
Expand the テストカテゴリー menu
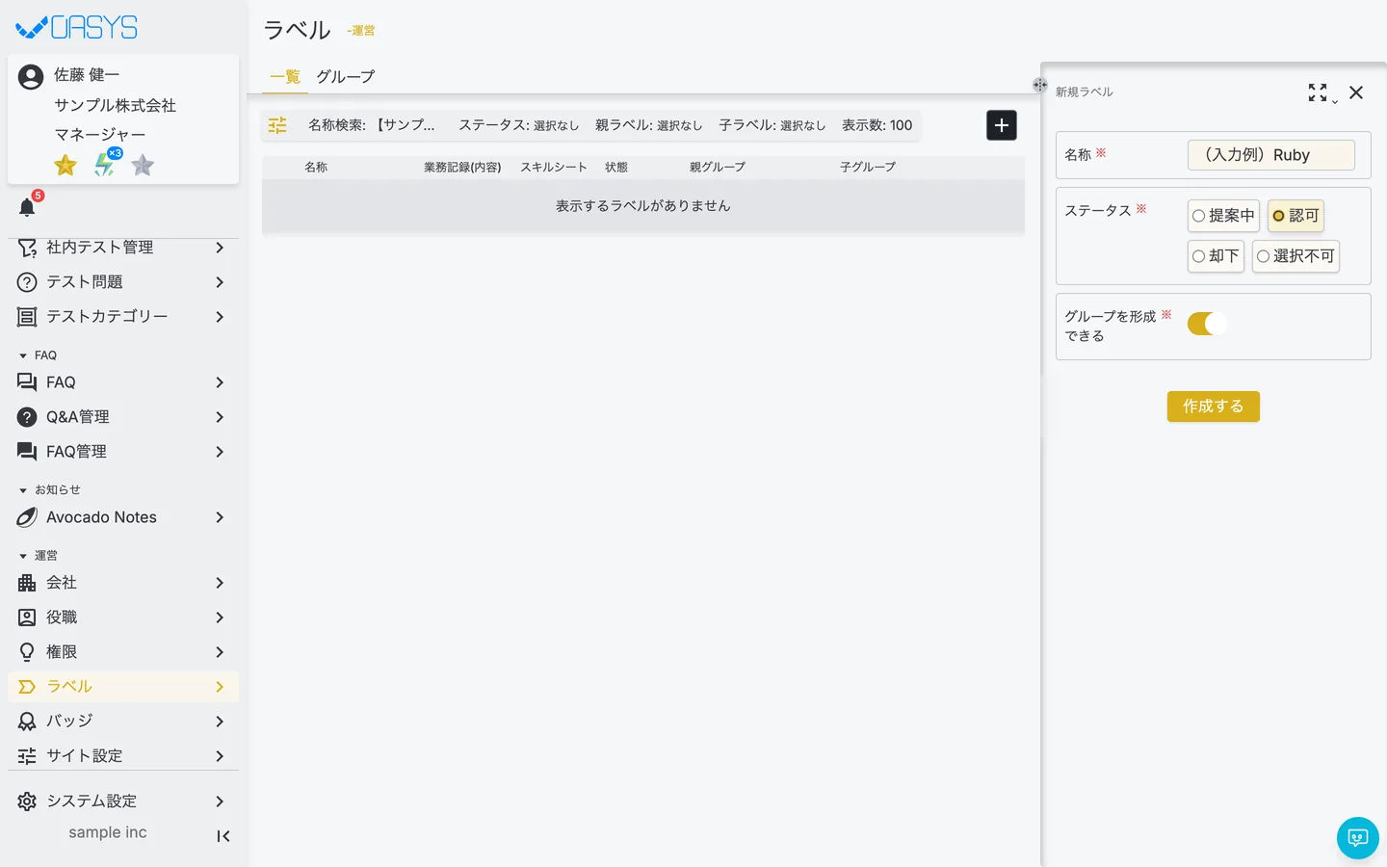coord(123,317)
